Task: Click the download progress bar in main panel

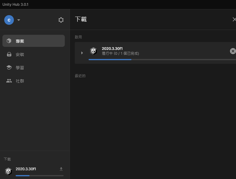Action: tap(162, 60)
